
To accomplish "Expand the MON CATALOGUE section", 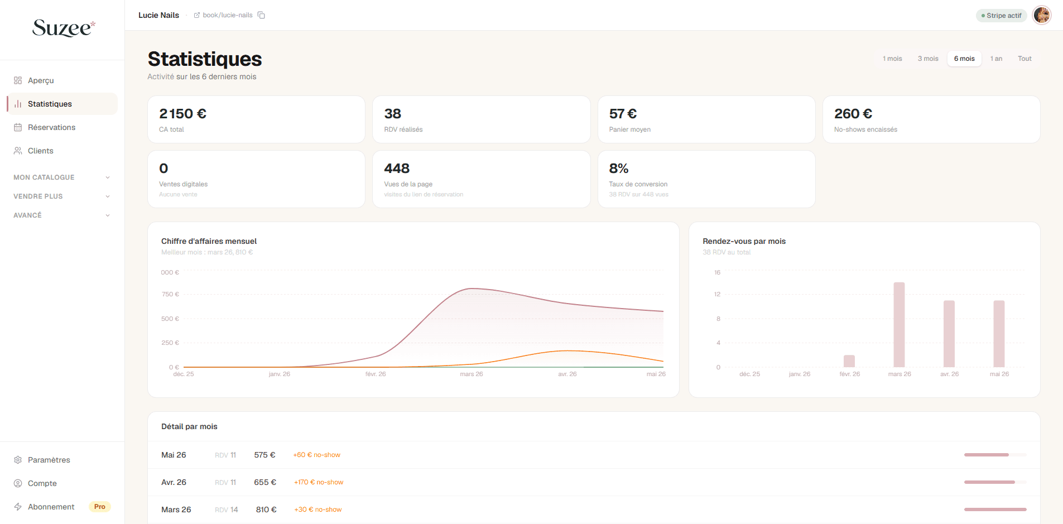I will (x=62, y=177).
